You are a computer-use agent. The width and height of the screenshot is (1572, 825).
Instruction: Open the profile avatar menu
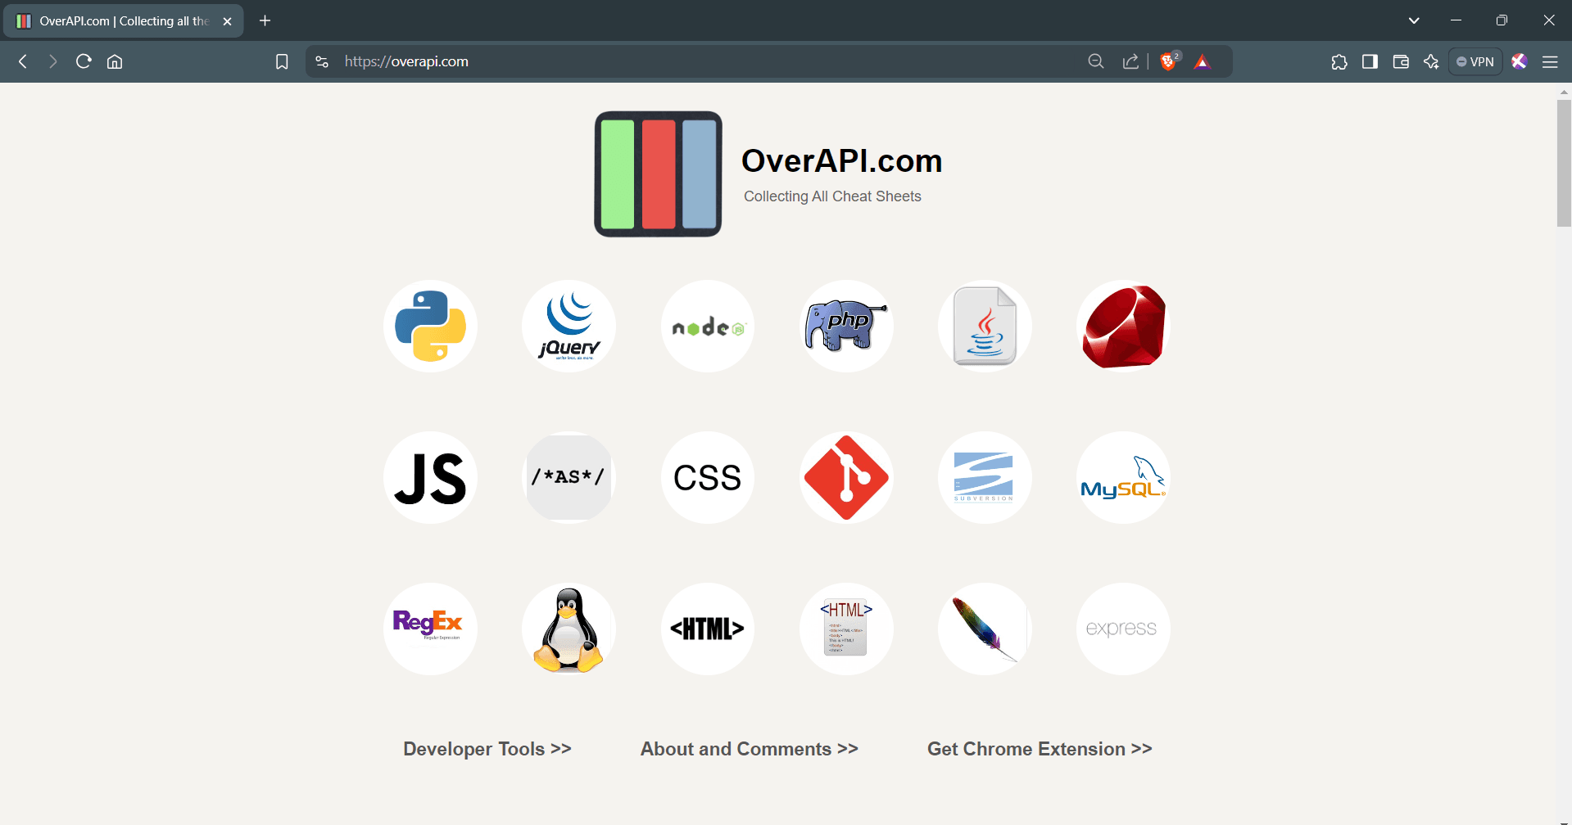click(x=1520, y=61)
